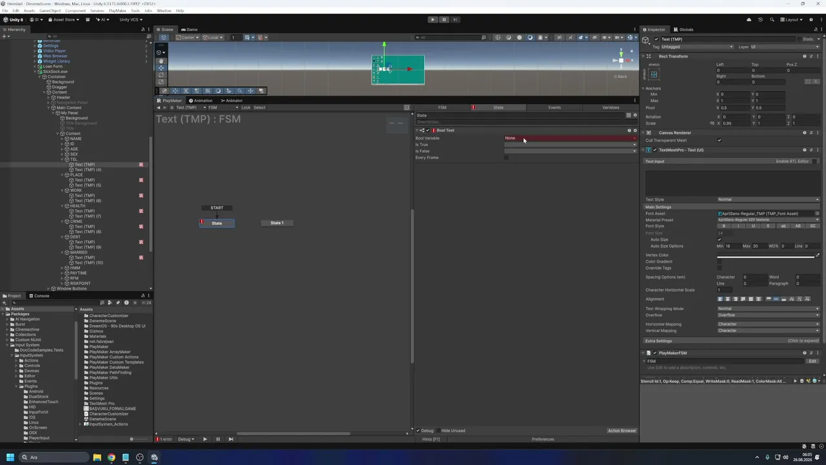
Task: Apply Underline font style button U
Action: [753, 226]
